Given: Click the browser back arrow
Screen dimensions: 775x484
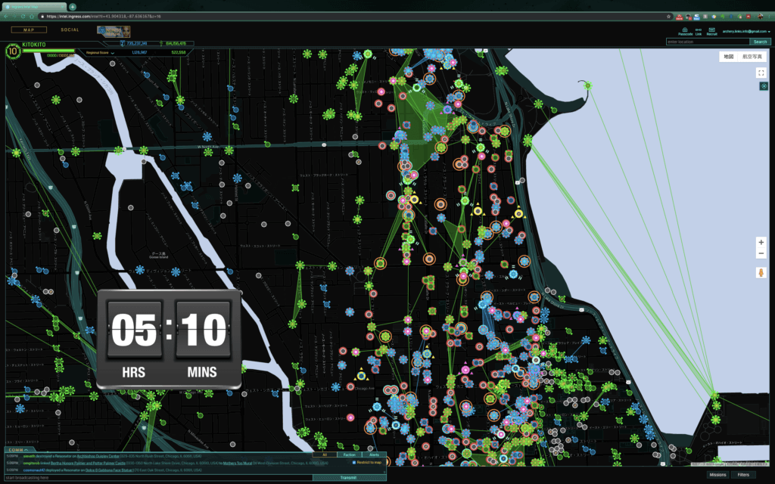Looking at the screenshot, I should pyautogui.click(x=6, y=17).
